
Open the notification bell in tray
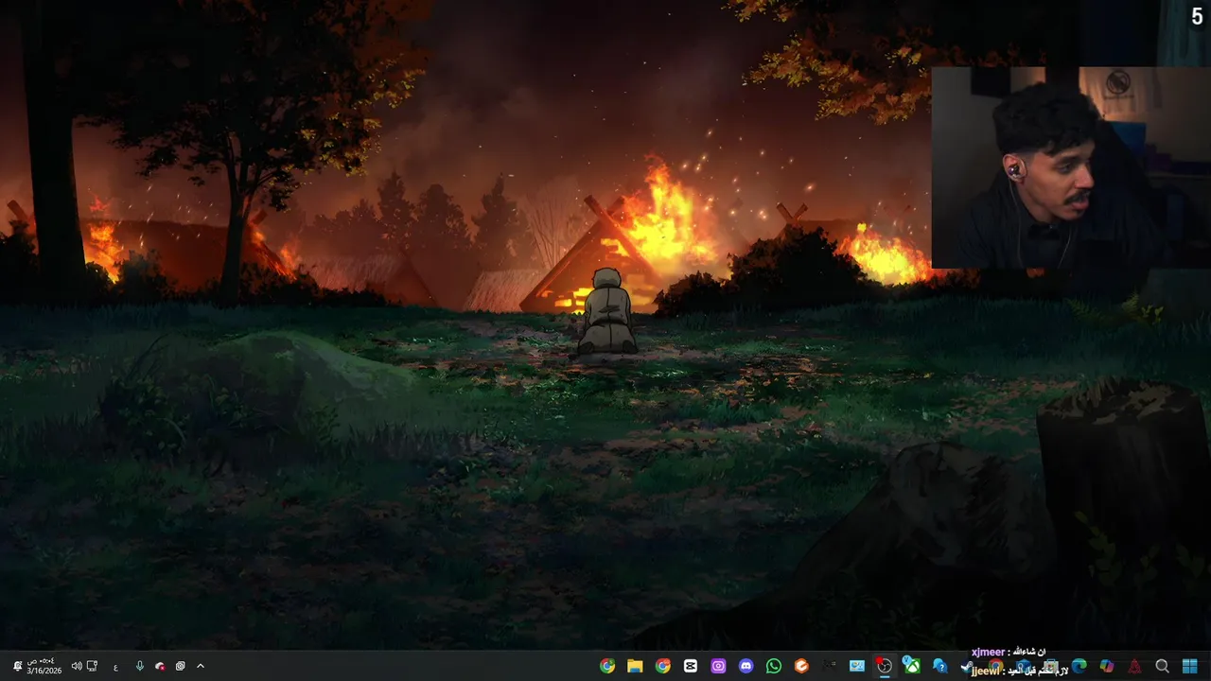click(x=18, y=666)
